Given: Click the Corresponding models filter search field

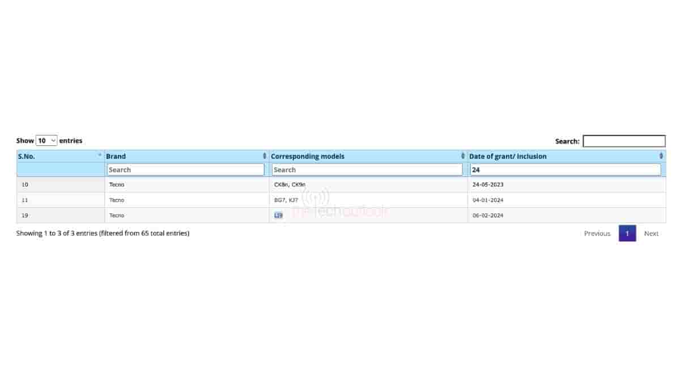Looking at the screenshot, I should tap(367, 170).
